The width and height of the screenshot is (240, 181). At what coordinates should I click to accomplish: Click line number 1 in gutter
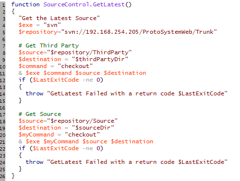(x=3, y=5)
